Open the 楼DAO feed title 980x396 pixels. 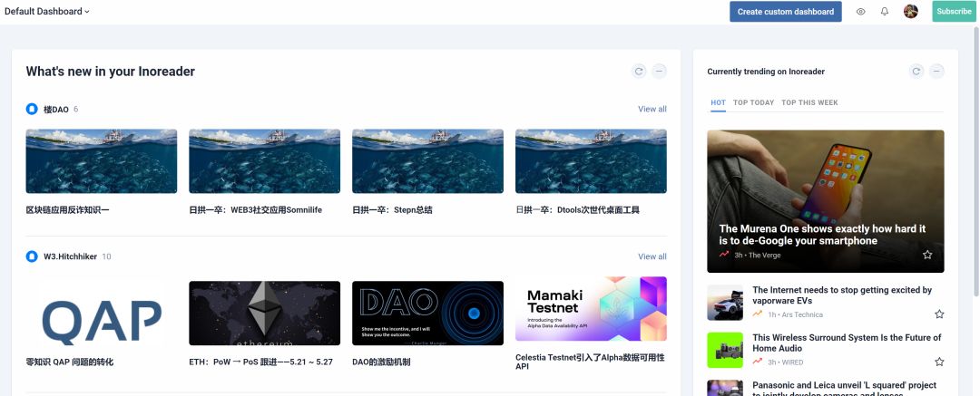click(56, 110)
